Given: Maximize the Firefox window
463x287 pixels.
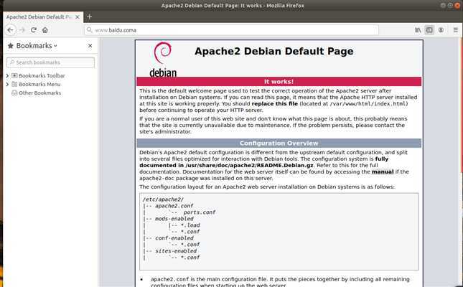Looking at the screenshot, I should [450, 5].
